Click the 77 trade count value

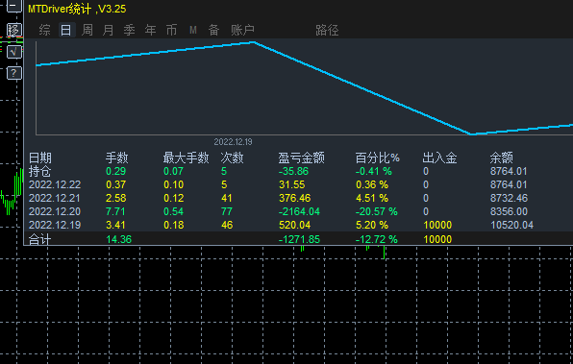(x=227, y=211)
